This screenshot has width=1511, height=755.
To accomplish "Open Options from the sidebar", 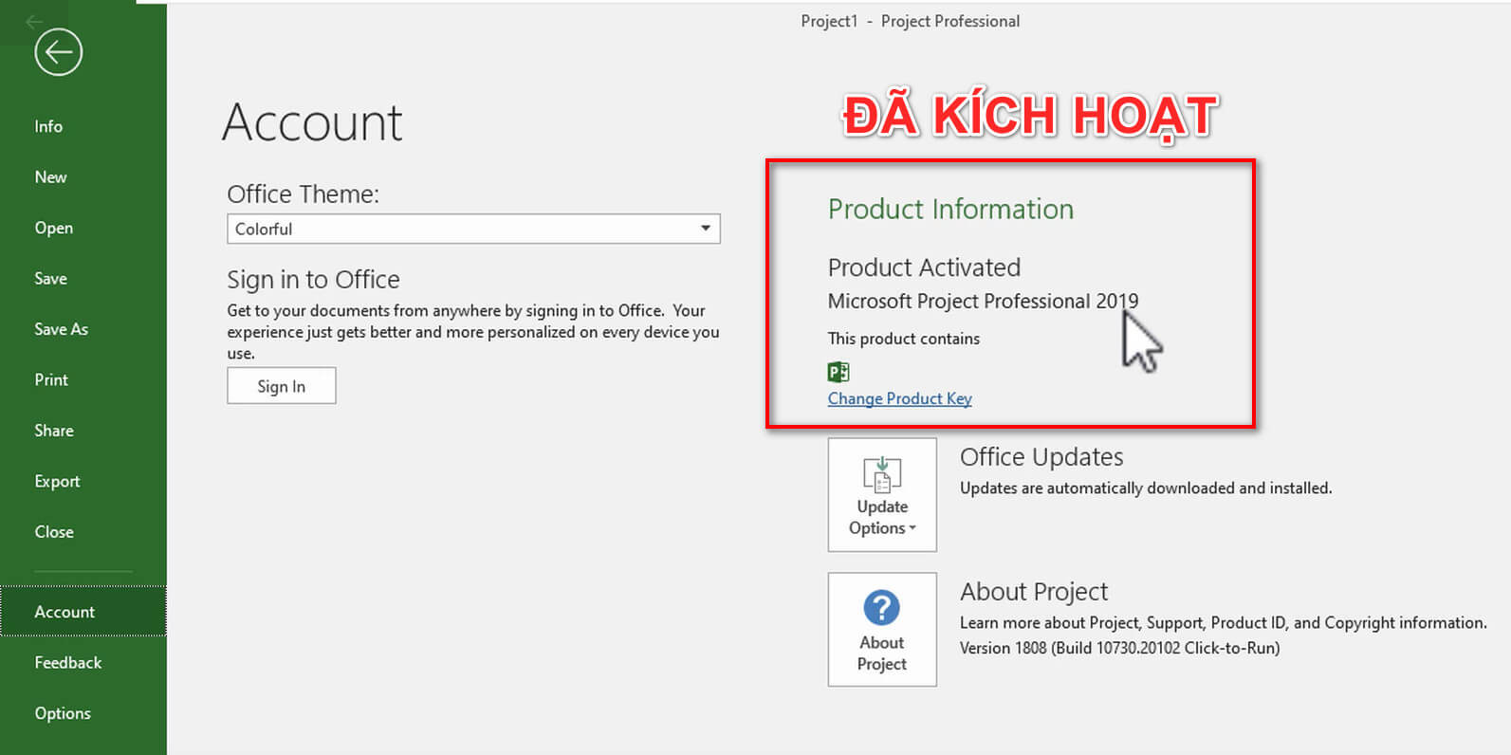I will [x=63, y=713].
